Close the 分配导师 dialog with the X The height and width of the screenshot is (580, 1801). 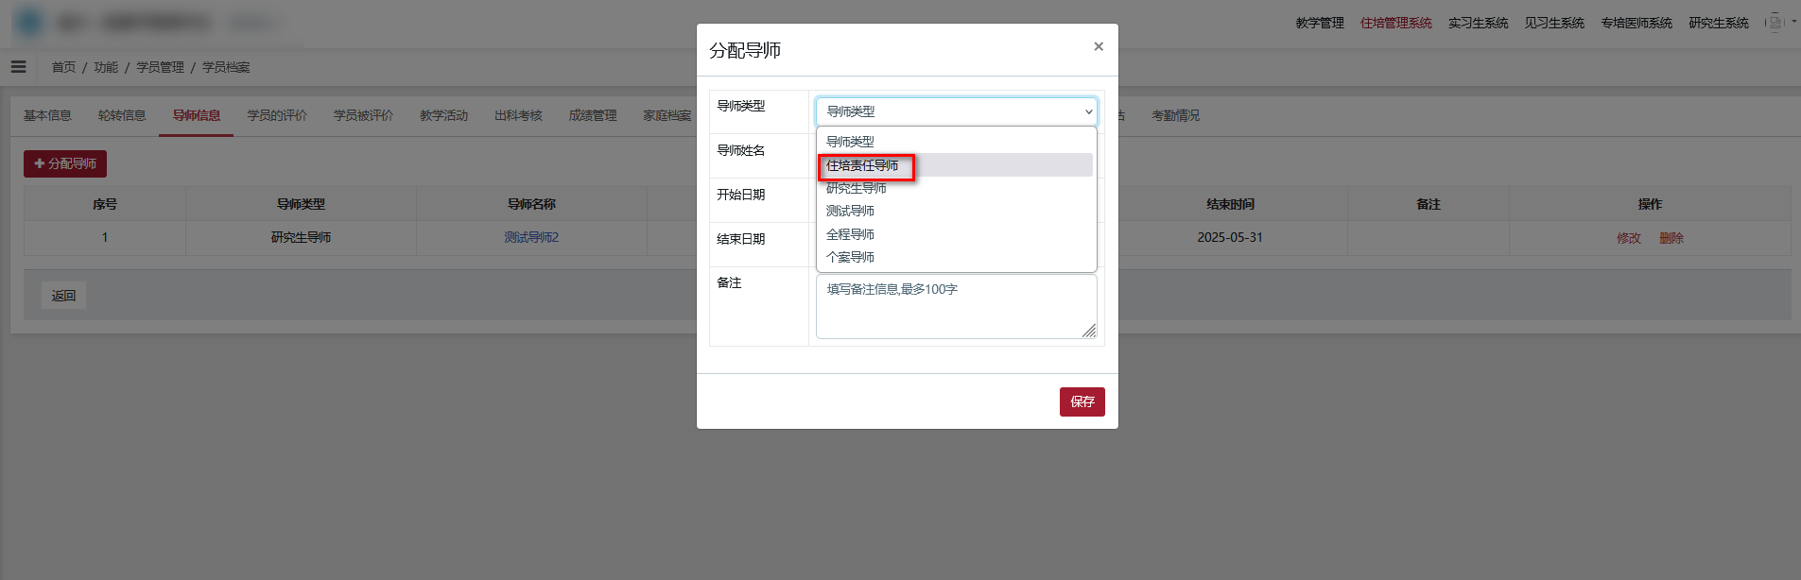[1098, 46]
